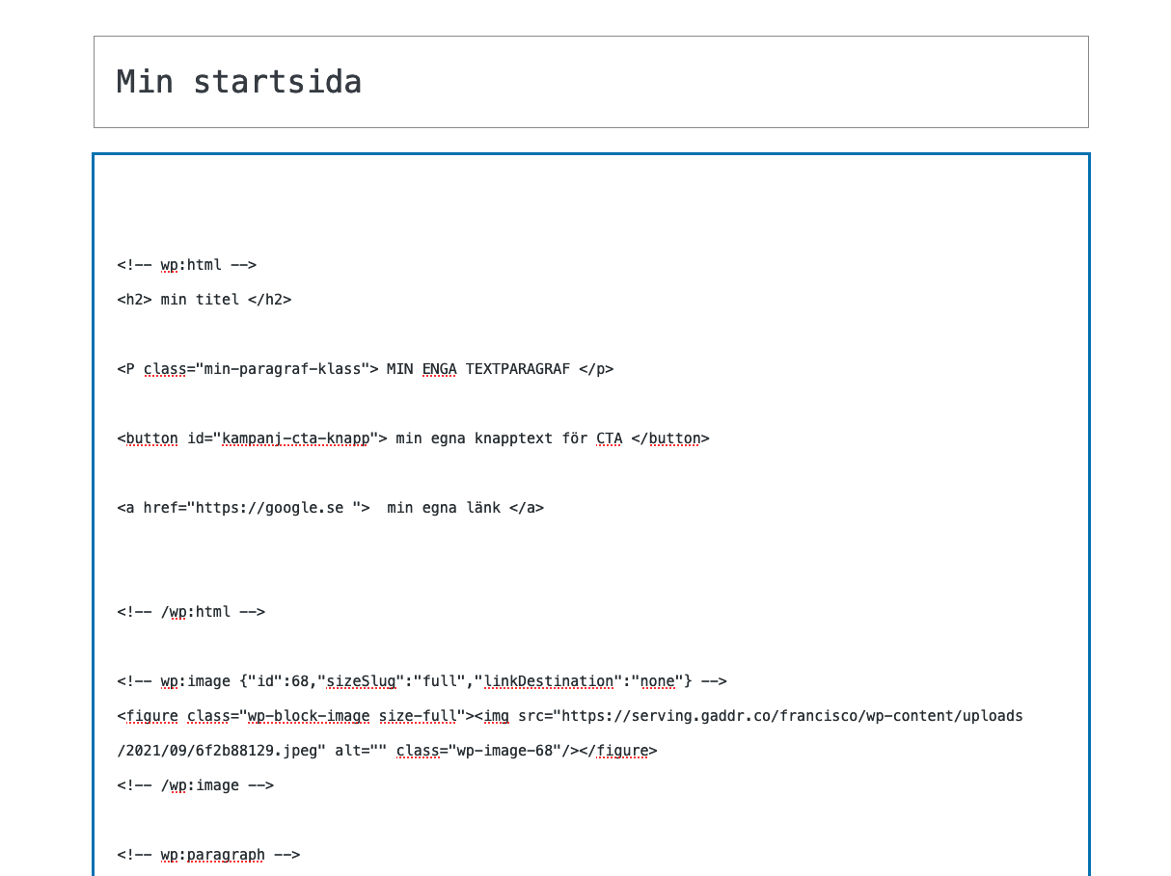The image size is (1171, 876).
Task: Click the 'Min startsida' title field
Action: point(590,82)
